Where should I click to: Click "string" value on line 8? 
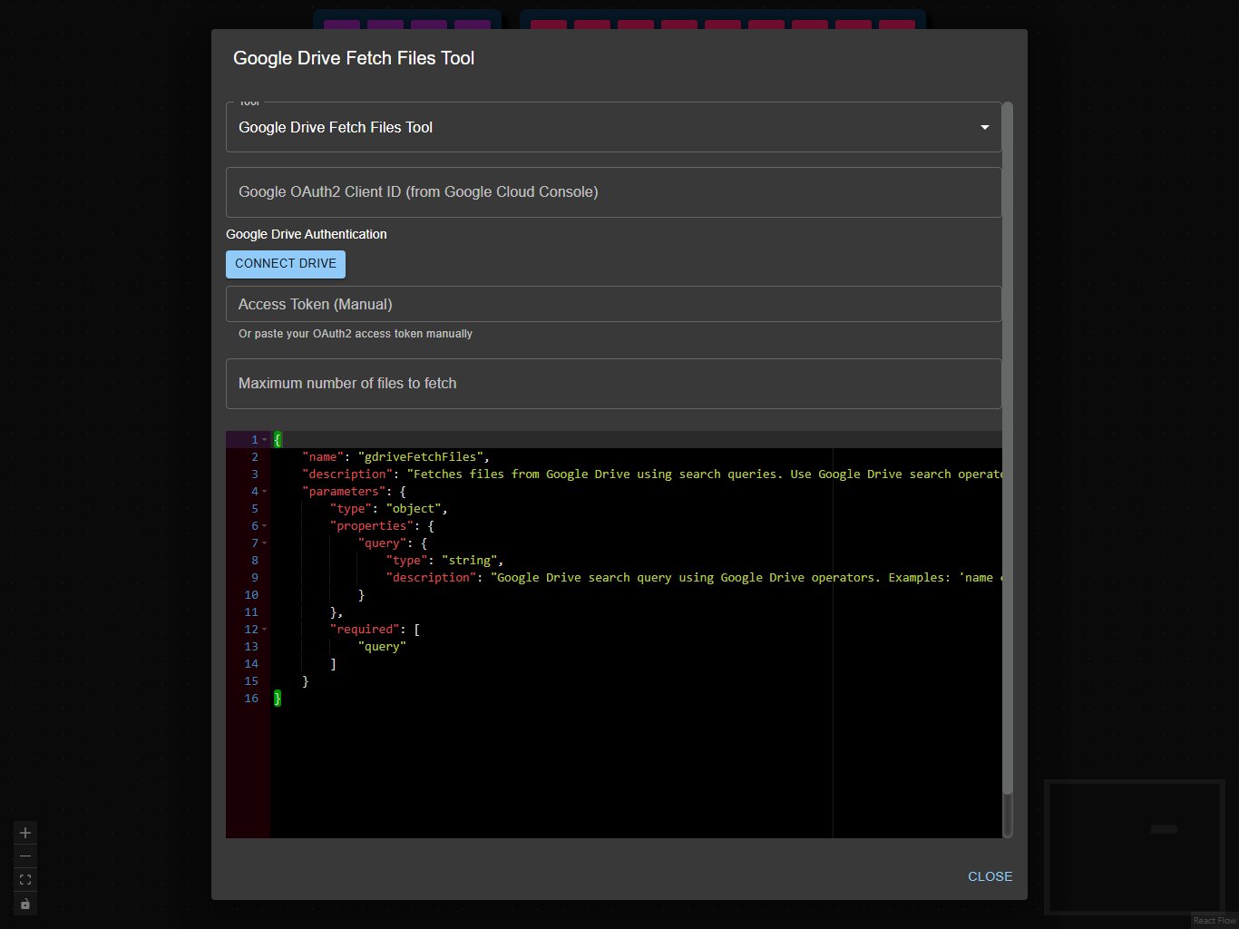(469, 561)
